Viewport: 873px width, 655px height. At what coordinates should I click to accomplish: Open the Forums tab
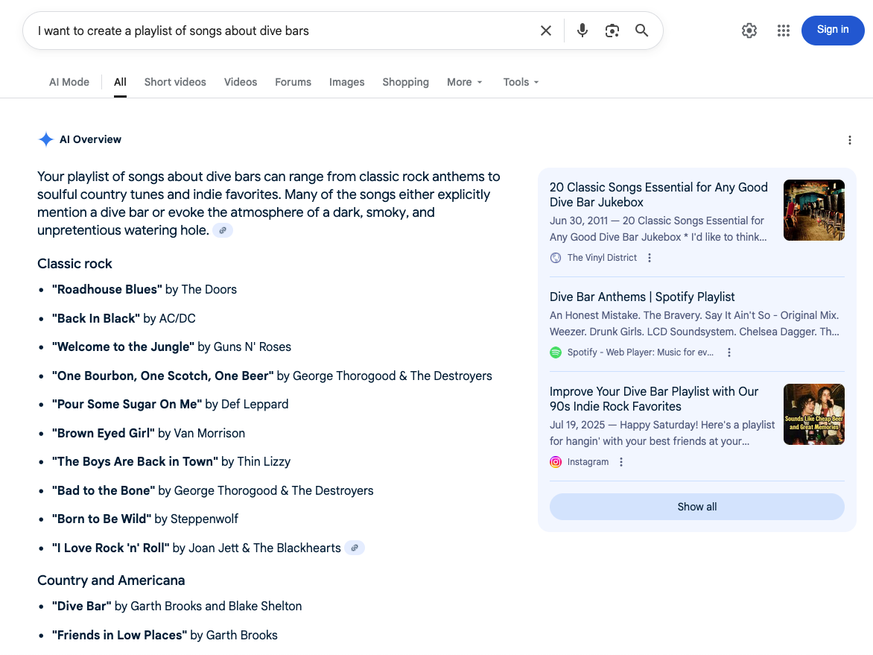tap(293, 82)
